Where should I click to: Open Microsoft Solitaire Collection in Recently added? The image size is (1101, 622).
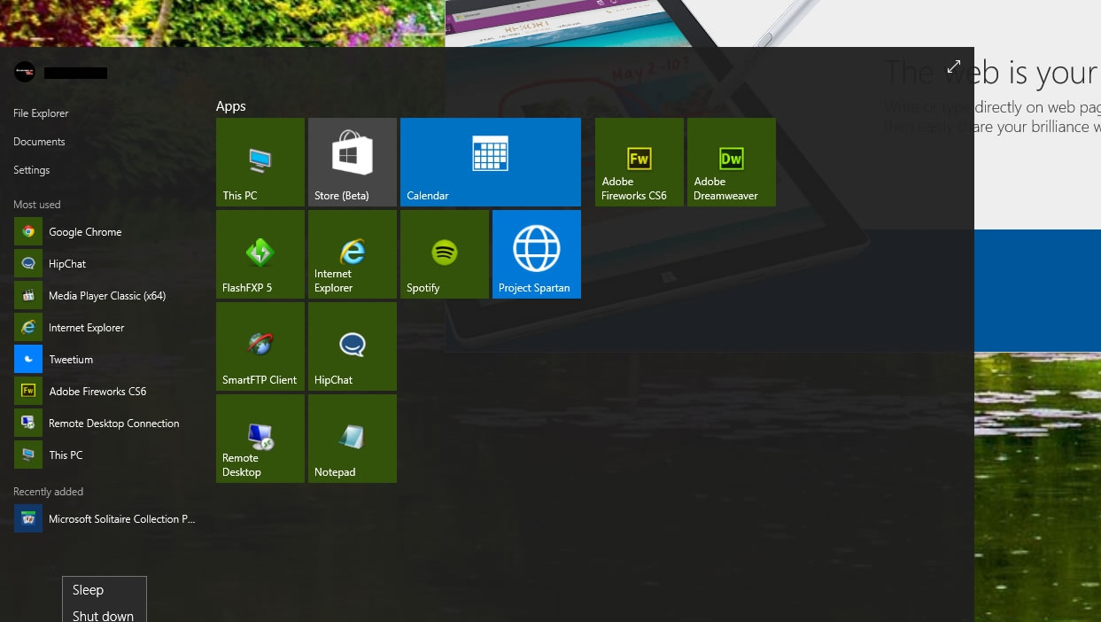pyautogui.click(x=105, y=519)
